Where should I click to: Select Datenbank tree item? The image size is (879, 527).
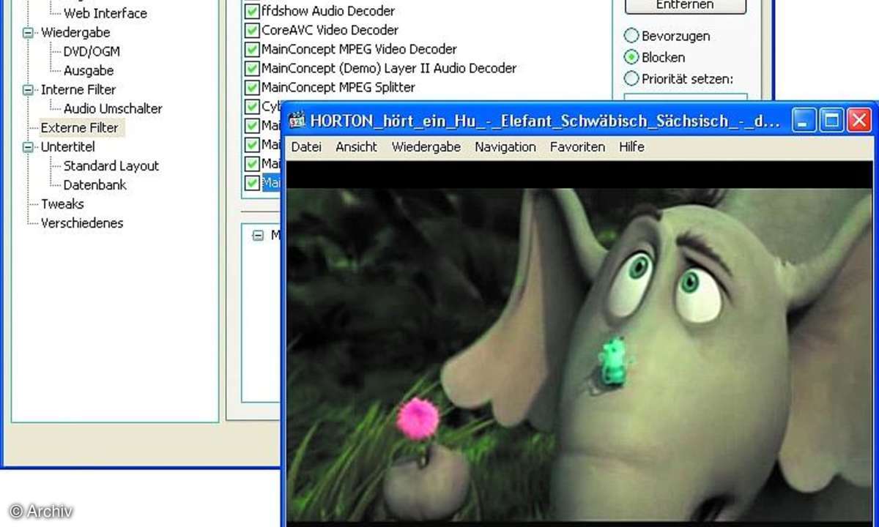pyautogui.click(x=94, y=184)
